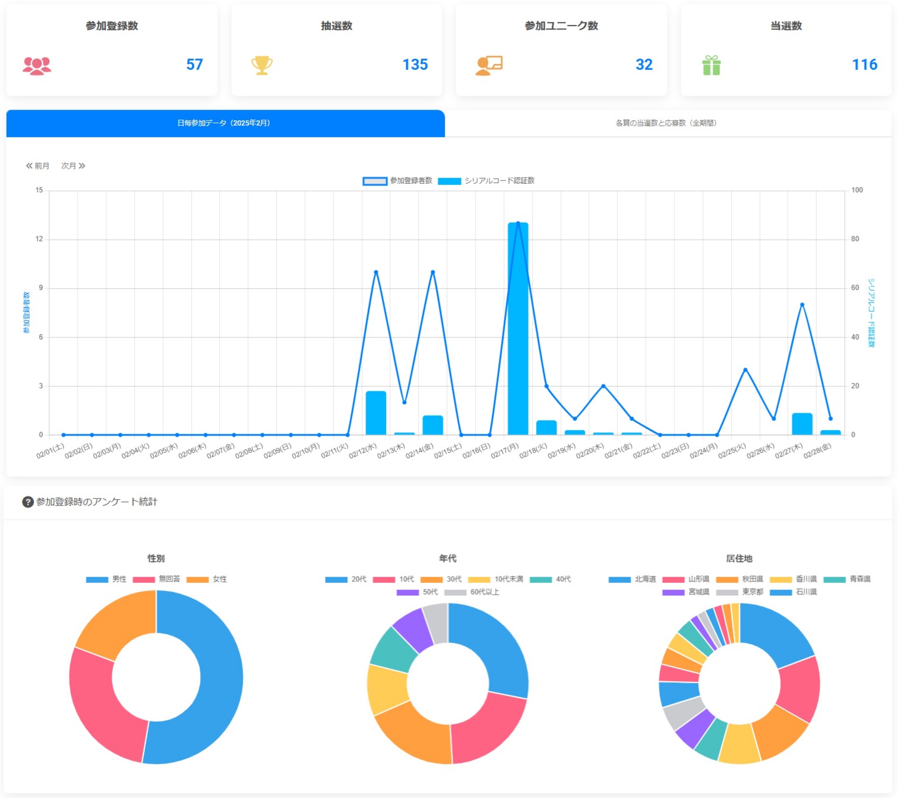Screen dimensions: 898x798
Task: Click the 参加ユニーク数 value 32
Action: [644, 64]
